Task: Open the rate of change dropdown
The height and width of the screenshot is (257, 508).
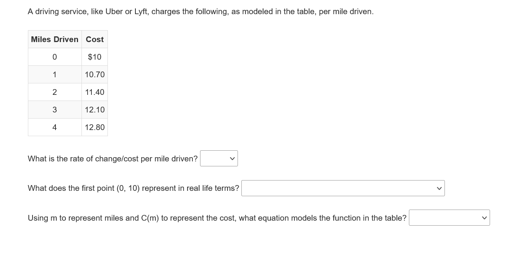Action: tap(218, 158)
